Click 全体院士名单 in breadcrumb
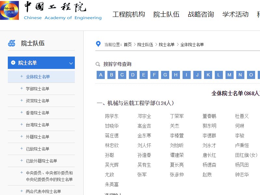This screenshot has width=260, height=195. click(192, 45)
